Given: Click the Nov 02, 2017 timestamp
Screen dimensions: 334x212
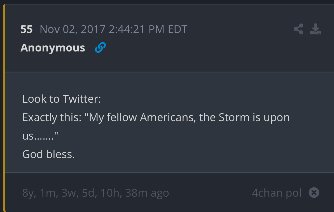Looking at the screenshot, I should click(73, 29).
